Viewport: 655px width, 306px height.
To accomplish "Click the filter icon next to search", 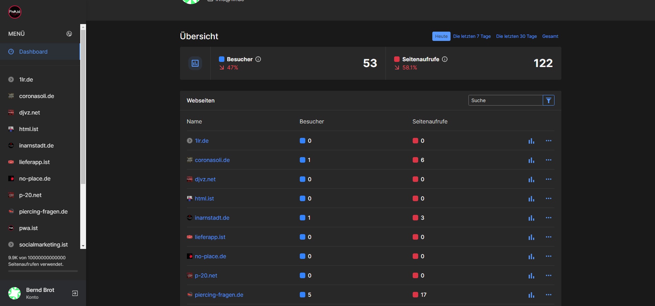I will tap(548, 100).
